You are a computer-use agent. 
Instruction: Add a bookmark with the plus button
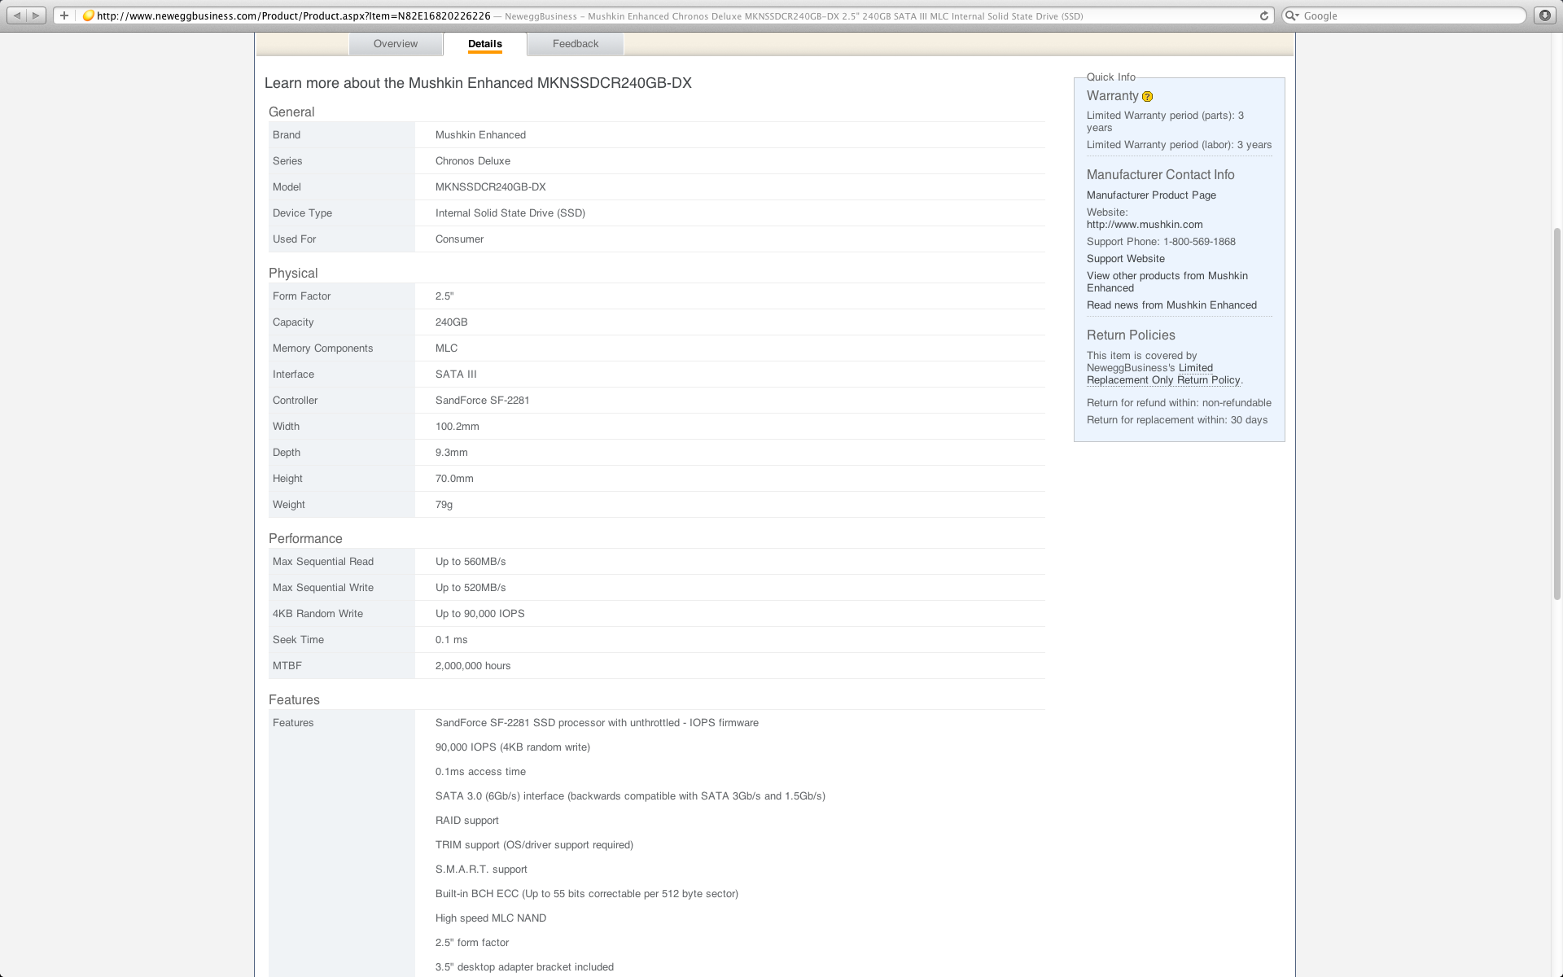coord(63,15)
